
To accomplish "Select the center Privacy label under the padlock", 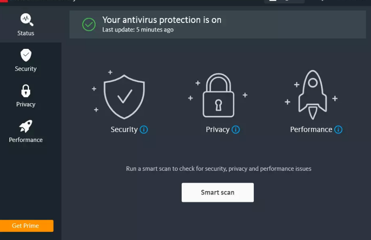I will (217, 130).
